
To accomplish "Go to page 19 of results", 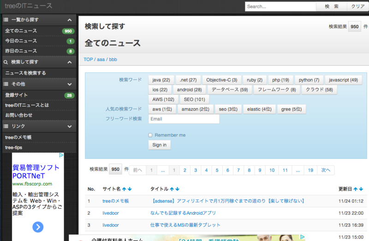I will click(x=310, y=170).
